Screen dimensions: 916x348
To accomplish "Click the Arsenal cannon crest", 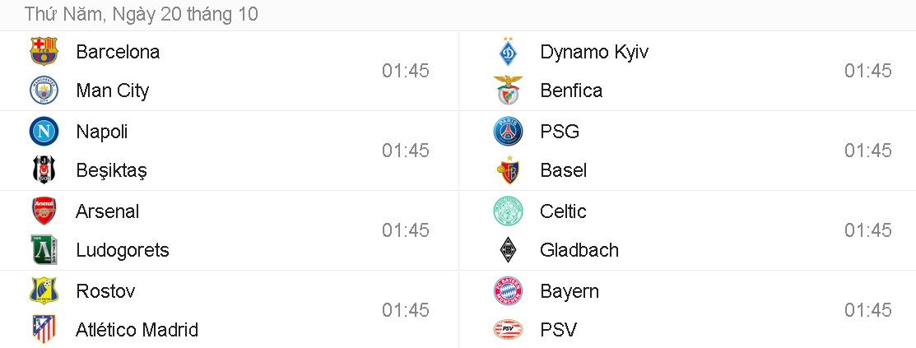I will 44,211.
